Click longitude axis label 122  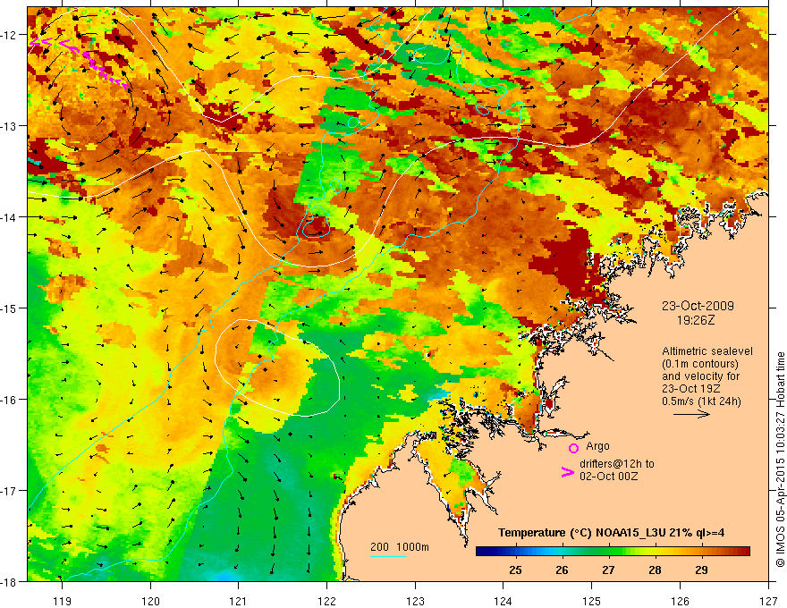(326, 601)
